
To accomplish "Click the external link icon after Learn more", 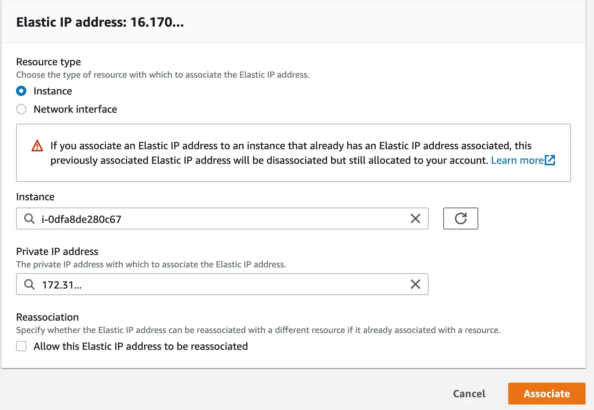I will (x=550, y=160).
